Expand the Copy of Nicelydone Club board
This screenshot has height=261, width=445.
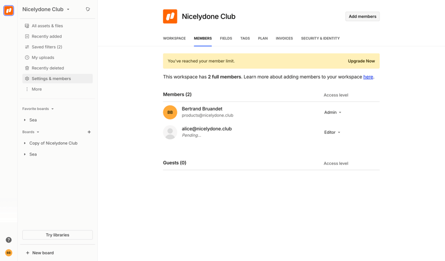25,143
